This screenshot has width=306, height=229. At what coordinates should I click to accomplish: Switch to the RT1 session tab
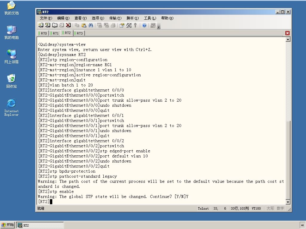pos(55,33)
